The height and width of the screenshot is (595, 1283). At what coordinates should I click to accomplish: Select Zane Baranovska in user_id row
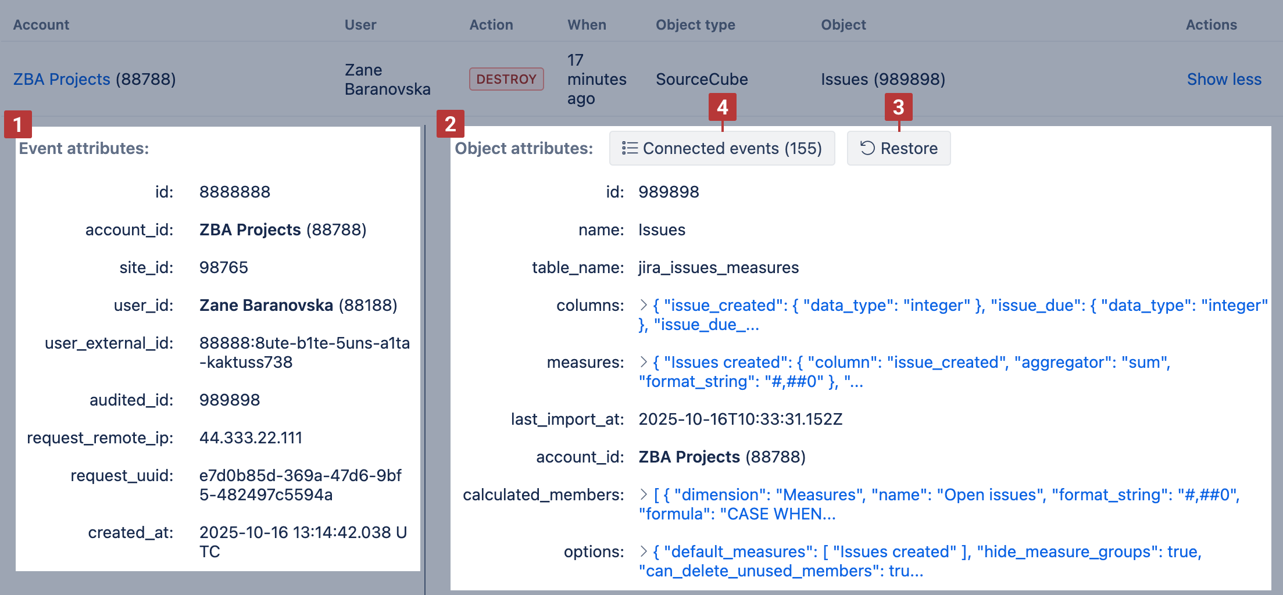266,305
